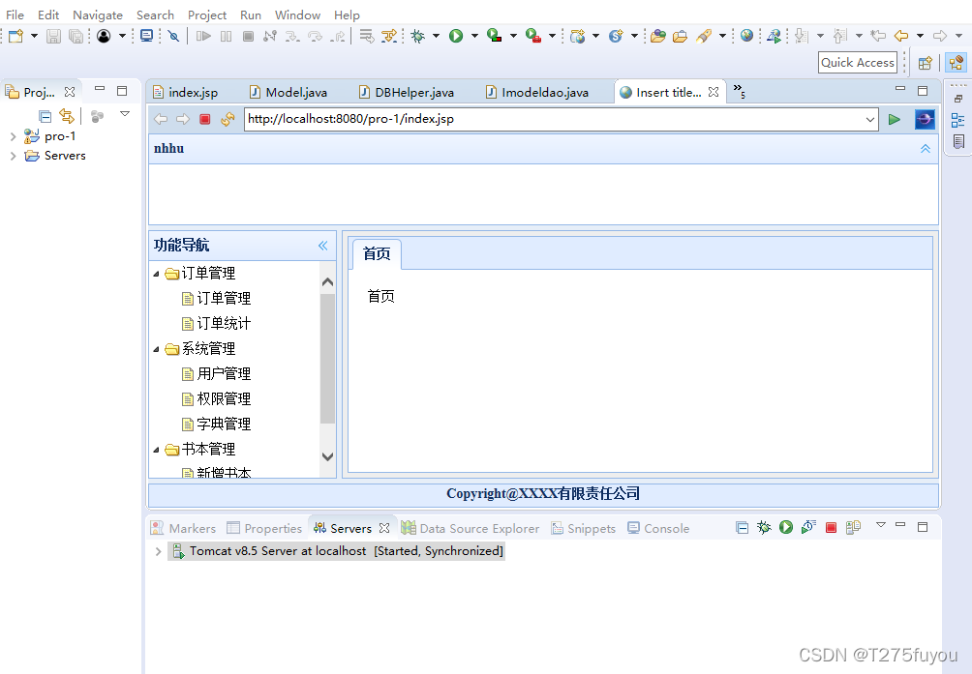Close the Insert title browser tab
The image size is (972, 674).
coord(714,92)
